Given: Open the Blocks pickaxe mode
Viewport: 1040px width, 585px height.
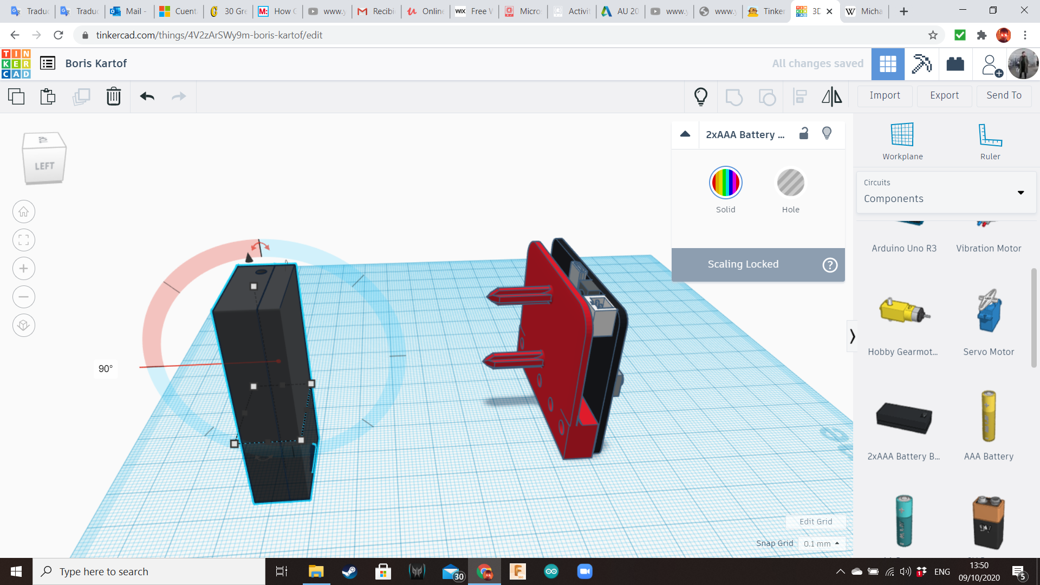Looking at the screenshot, I should pos(921,64).
